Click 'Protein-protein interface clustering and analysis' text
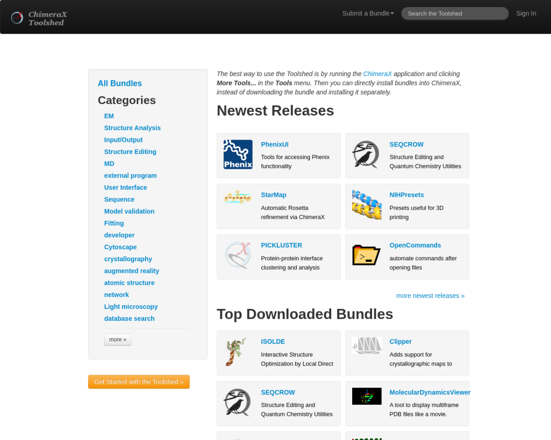 pyautogui.click(x=292, y=263)
